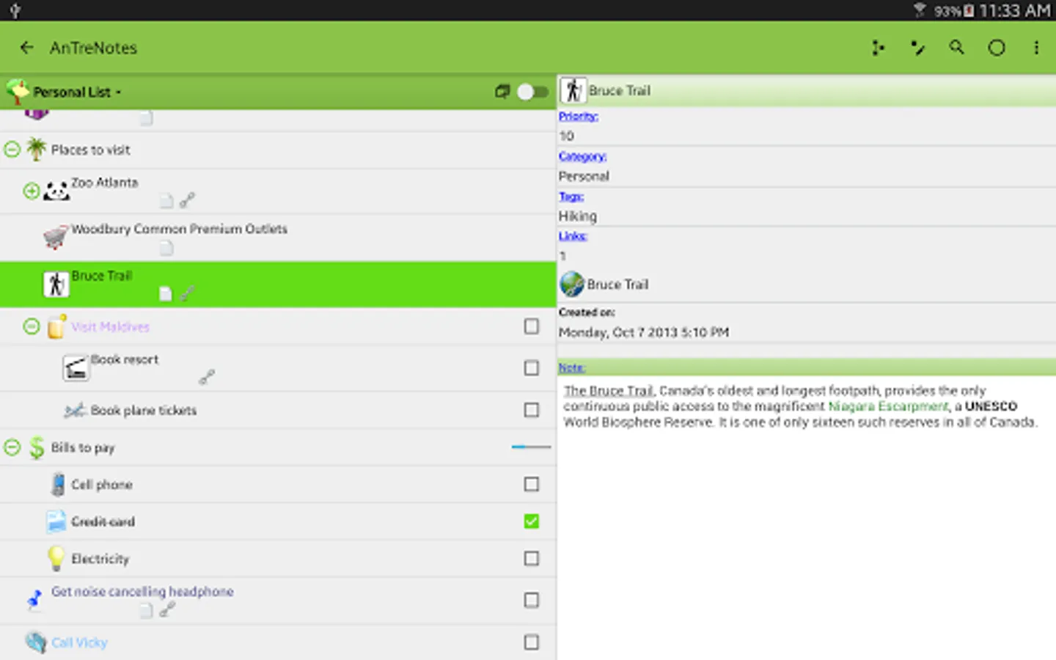1056x660 pixels.
Task: Open note icon under Woodbury Common Premium Outlets
Action: tap(166, 248)
